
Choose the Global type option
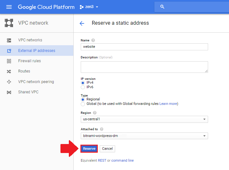tap(83, 104)
